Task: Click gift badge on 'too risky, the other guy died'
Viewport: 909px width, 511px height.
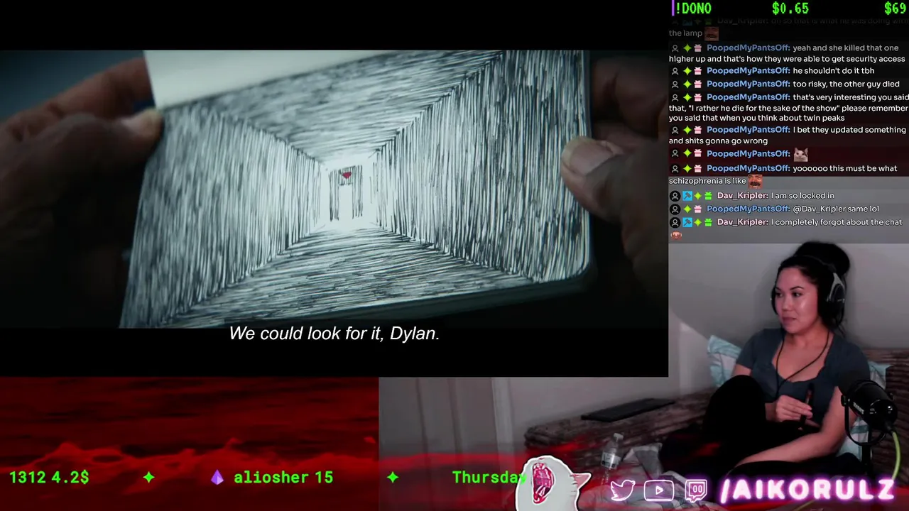Action: [698, 84]
